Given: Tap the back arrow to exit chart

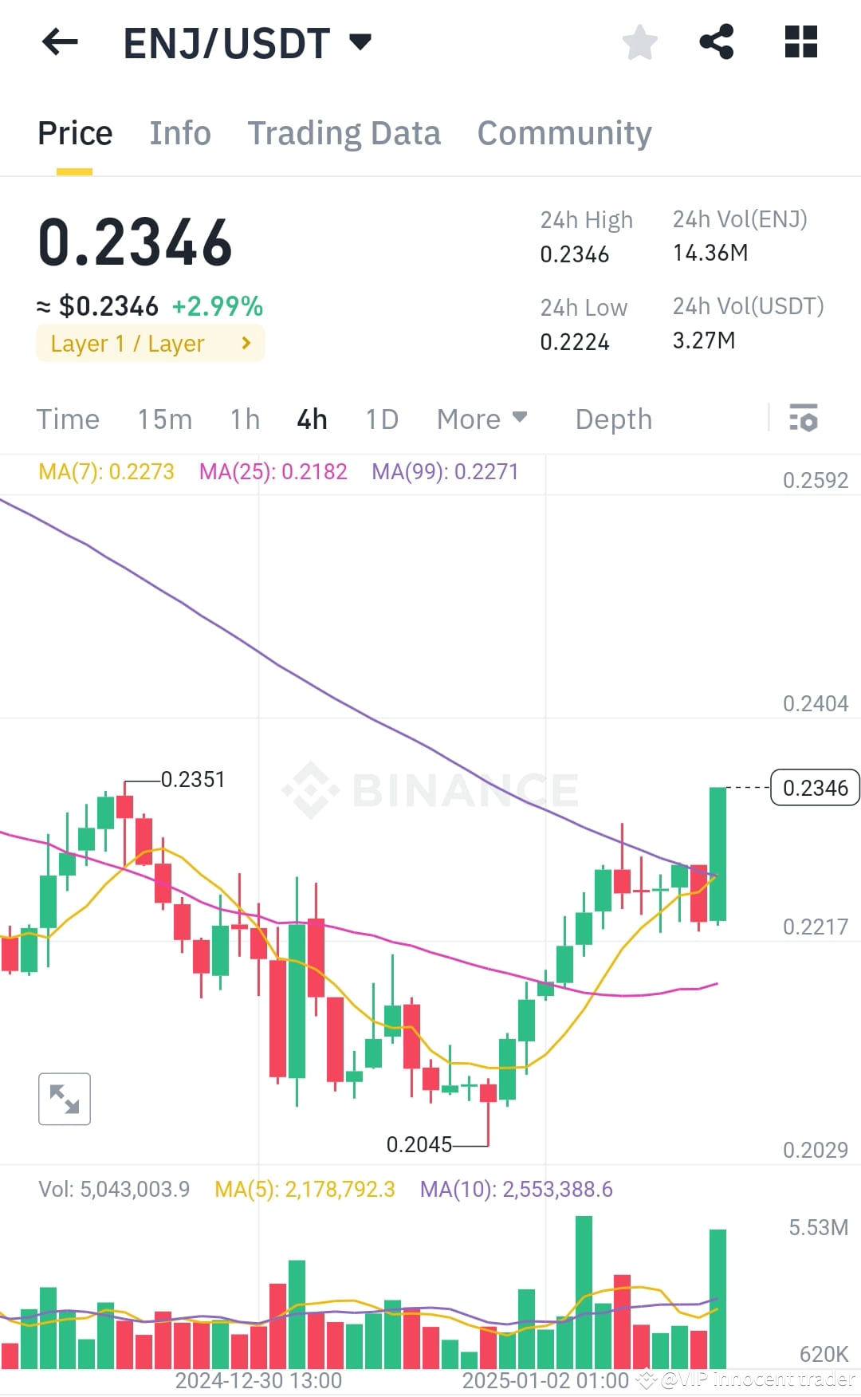Looking at the screenshot, I should coord(60,42).
